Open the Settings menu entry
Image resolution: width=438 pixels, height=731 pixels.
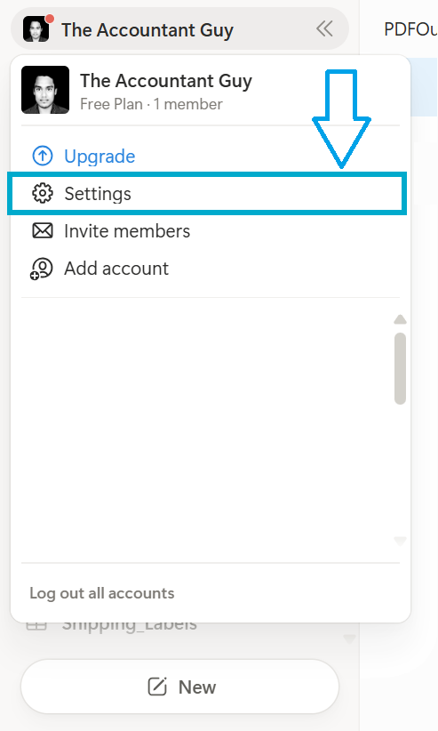(x=207, y=194)
